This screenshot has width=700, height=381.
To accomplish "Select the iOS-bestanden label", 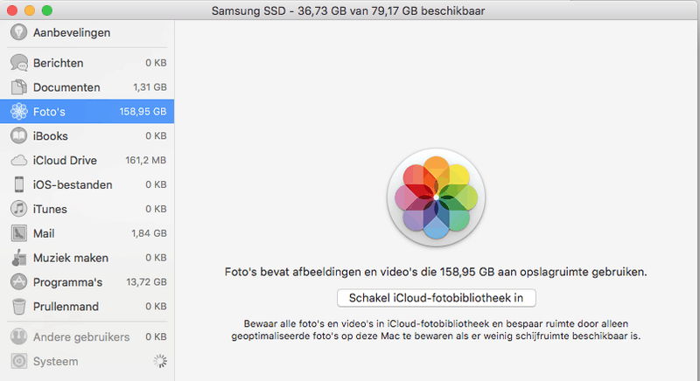I will coord(73,184).
